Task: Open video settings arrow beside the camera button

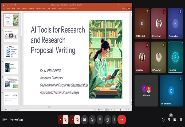Action: click(x=72, y=120)
